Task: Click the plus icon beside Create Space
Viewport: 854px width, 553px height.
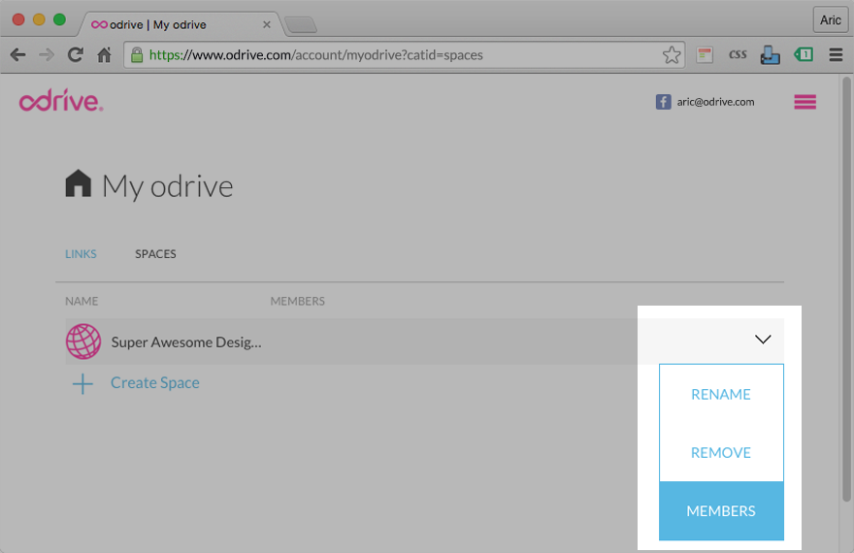Action: (x=83, y=383)
